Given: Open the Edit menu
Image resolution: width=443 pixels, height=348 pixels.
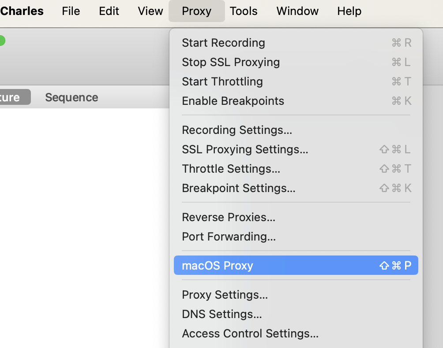Looking at the screenshot, I should [109, 11].
